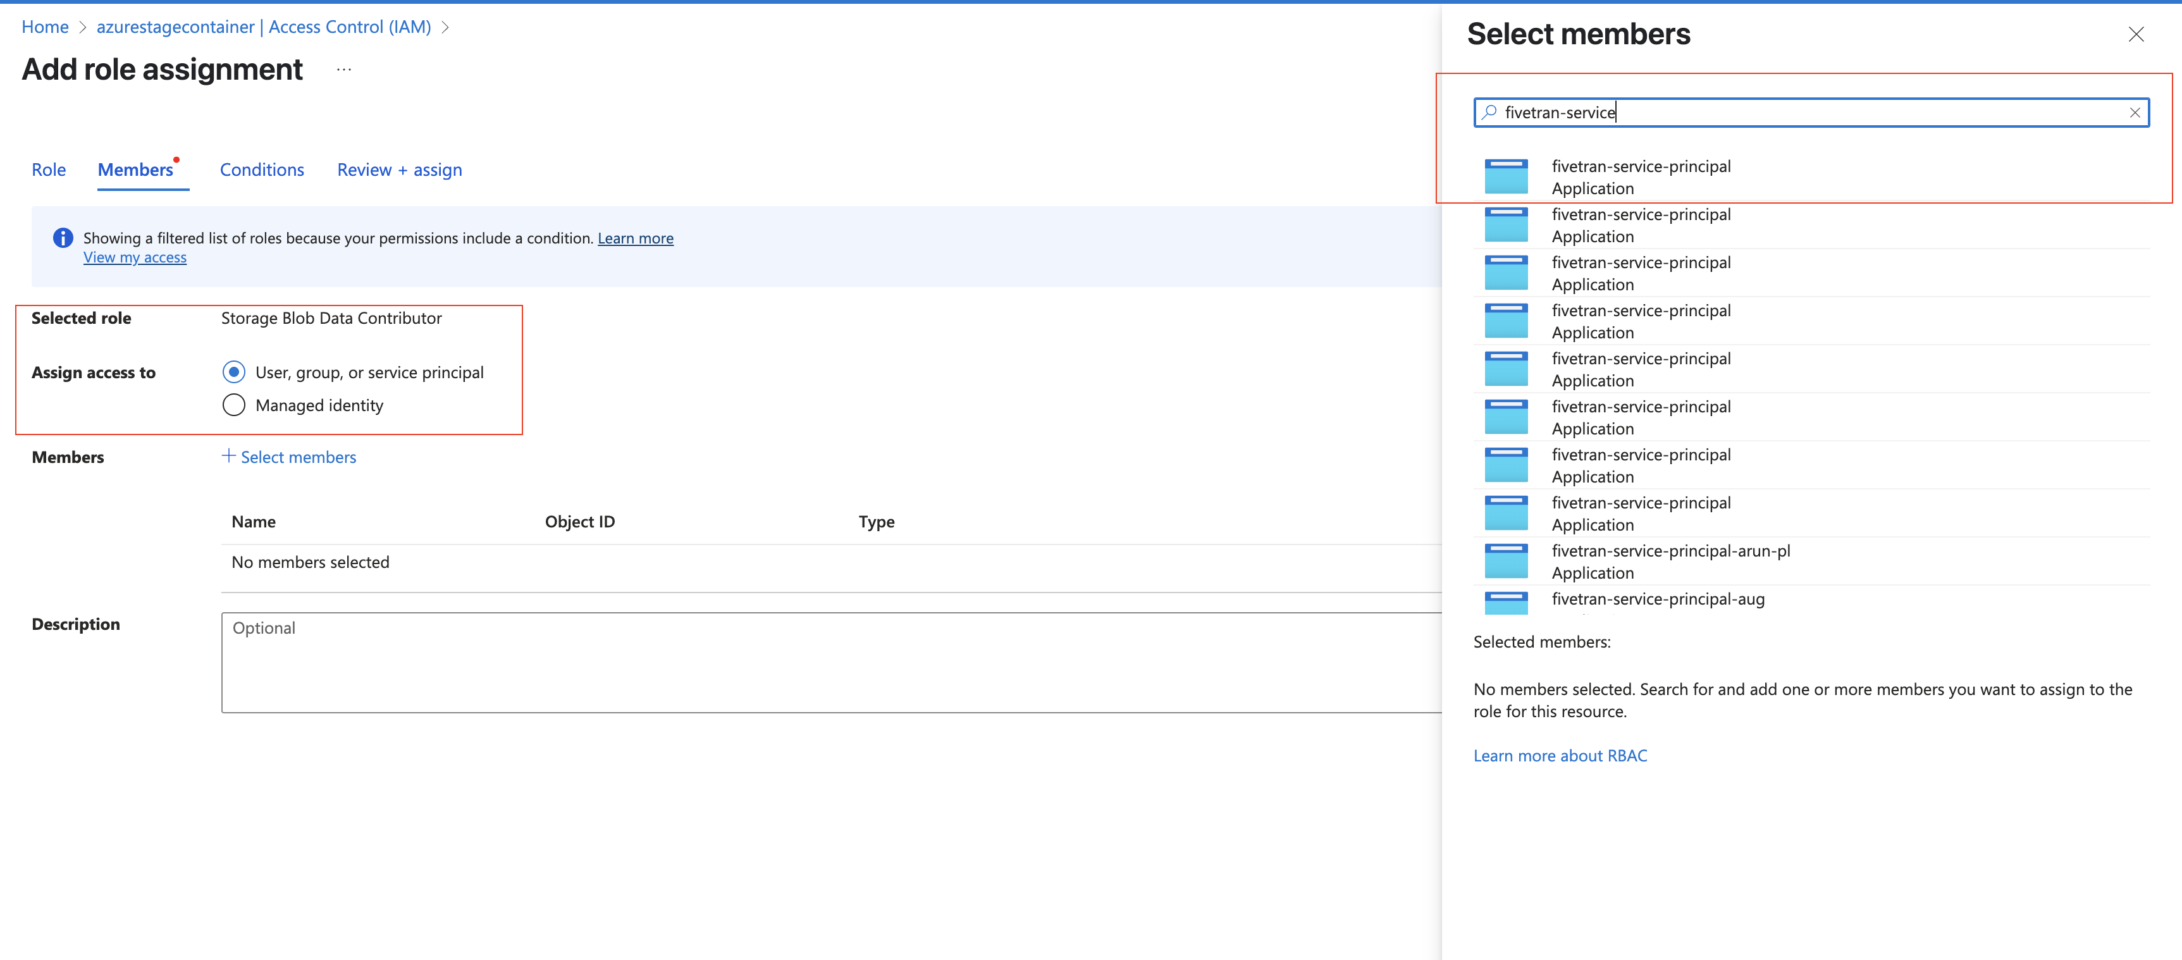Click the Description optional text box
Viewport: 2182px width, 960px height.
[x=832, y=663]
